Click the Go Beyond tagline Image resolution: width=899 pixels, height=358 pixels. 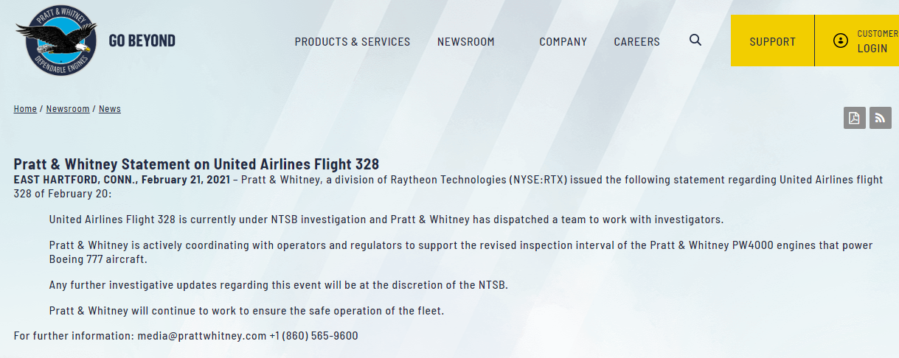tap(142, 41)
